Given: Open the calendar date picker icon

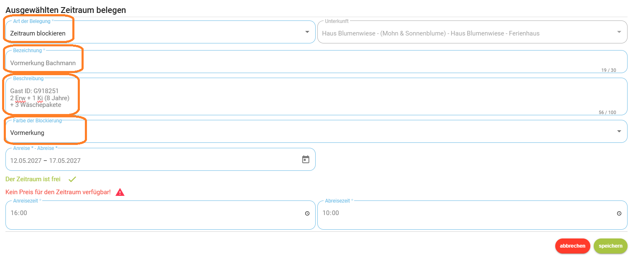Looking at the screenshot, I should [x=306, y=159].
